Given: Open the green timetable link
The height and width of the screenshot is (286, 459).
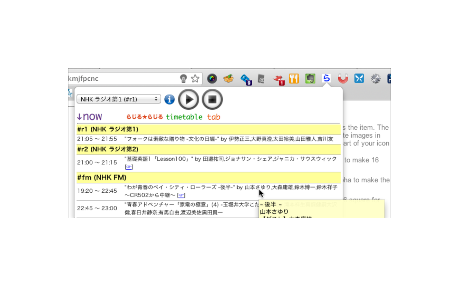Looking at the screenshot, I should (x=184, y=117).
